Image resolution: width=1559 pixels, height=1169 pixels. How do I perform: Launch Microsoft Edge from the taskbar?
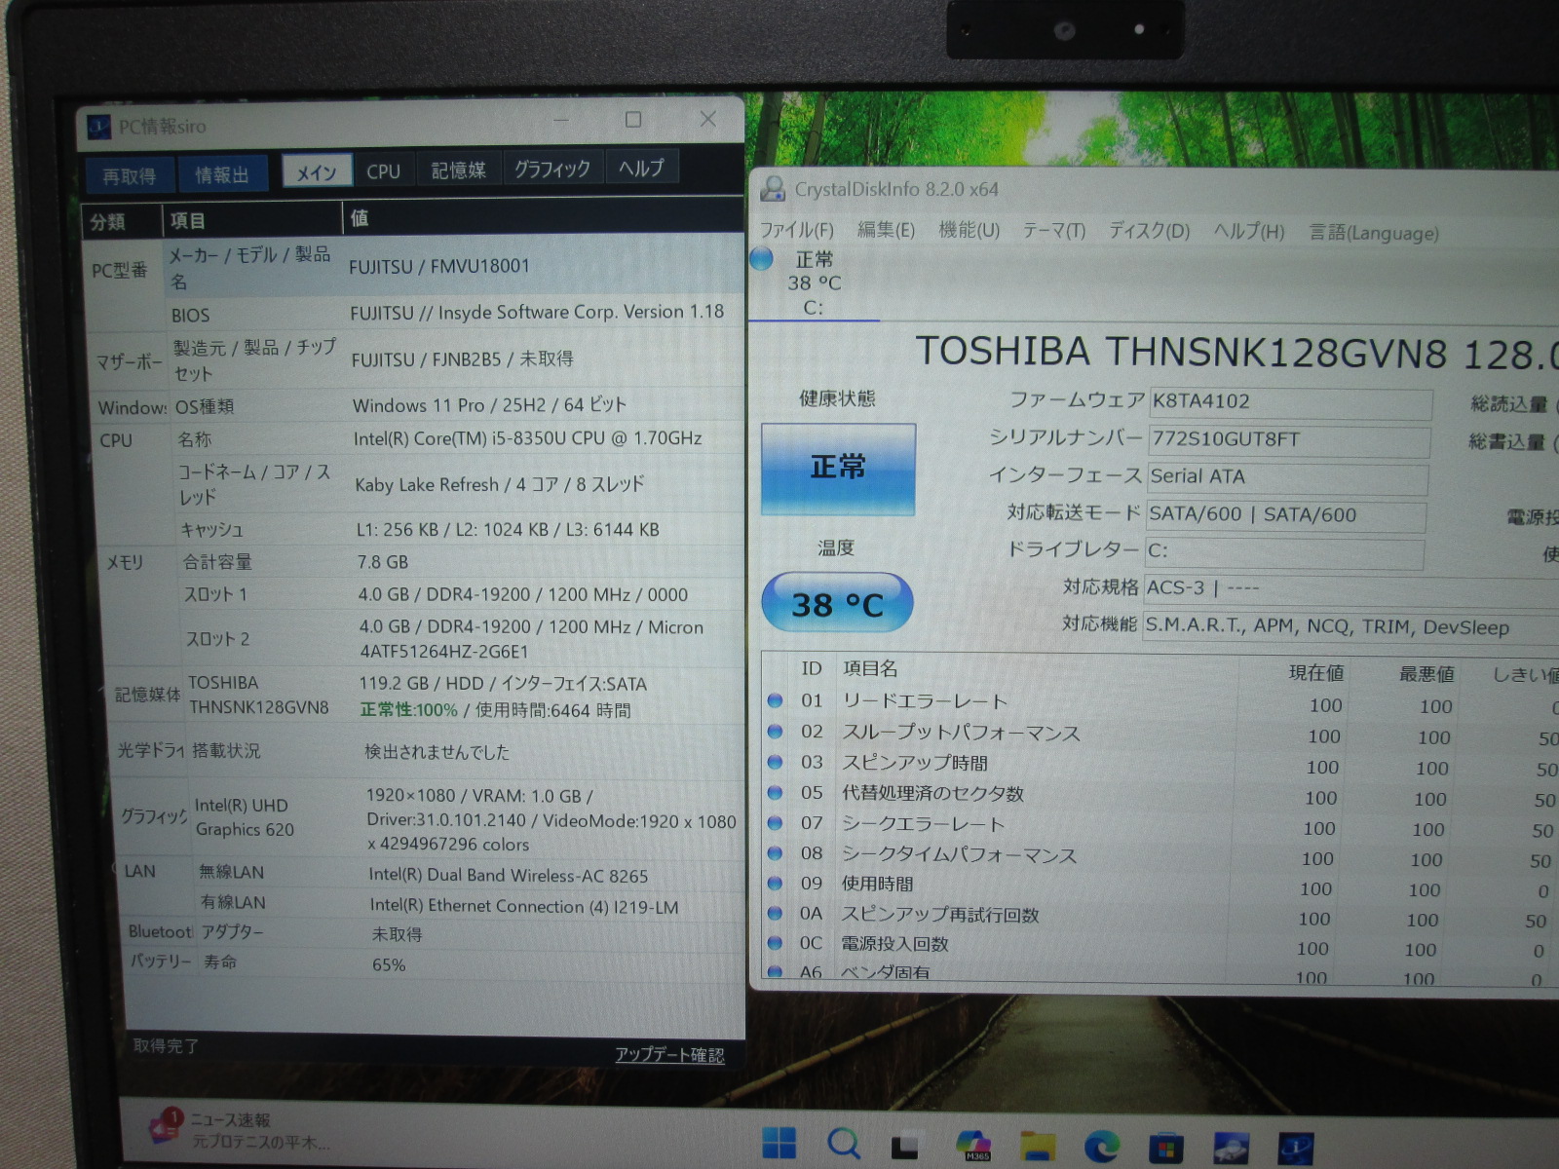[1102, 1148]
